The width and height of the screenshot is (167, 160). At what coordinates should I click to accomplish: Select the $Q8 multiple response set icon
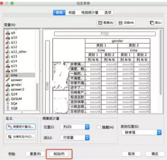(x=8, y=108)
